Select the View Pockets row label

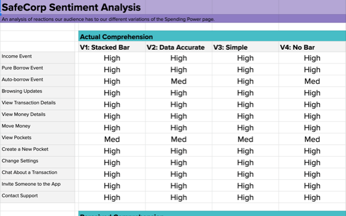[17, 138]
